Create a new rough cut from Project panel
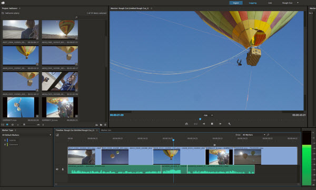The width and height of the screenshot is (316, 190). pyautogui.click(x=96, y=125)
